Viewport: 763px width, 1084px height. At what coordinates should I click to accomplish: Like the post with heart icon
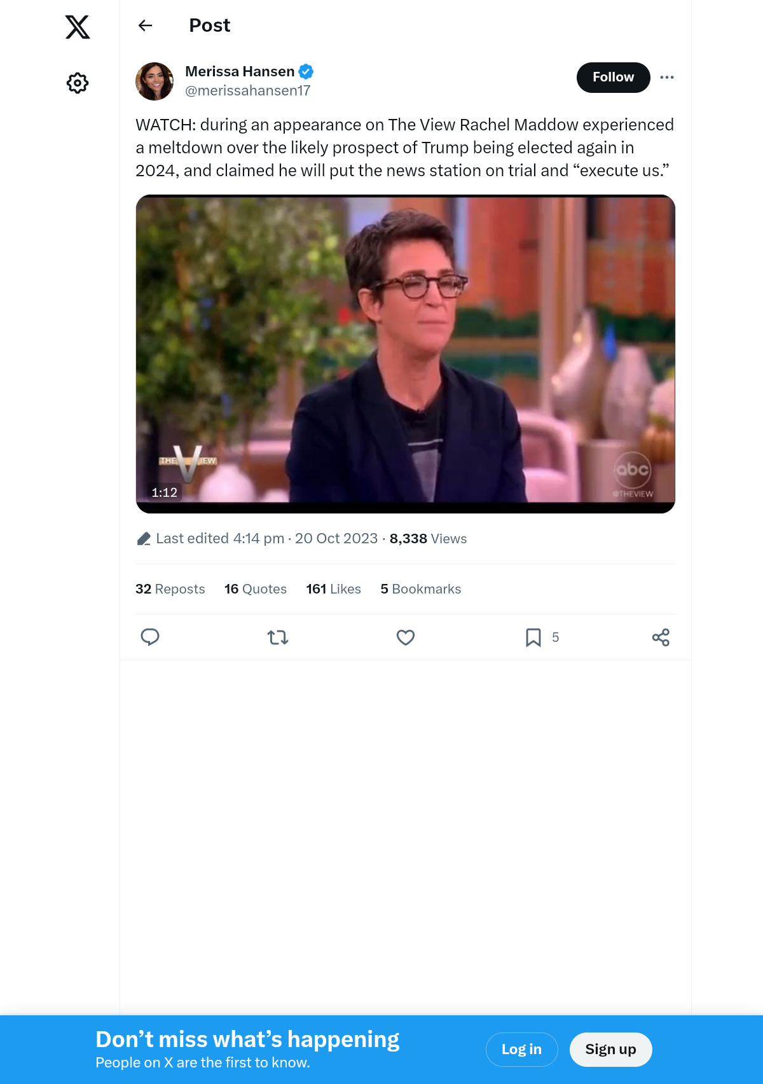tap(406, 637)
